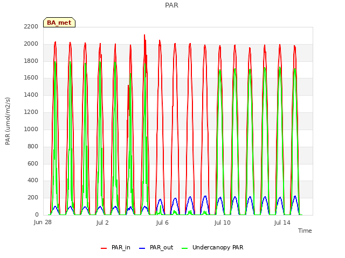Click the 800 y-axis tick label
345x258 pixels.
click(x=33, y=146)
